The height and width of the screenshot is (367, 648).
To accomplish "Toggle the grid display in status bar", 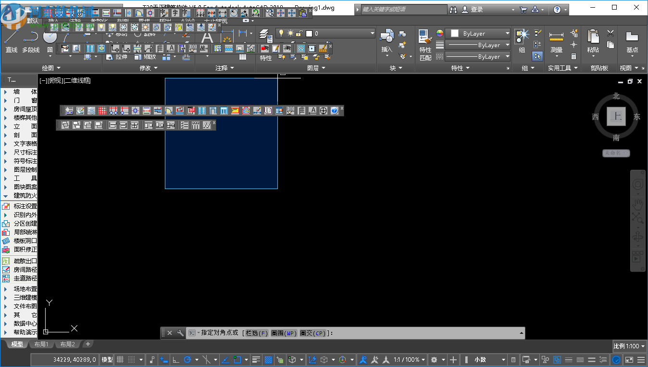I will click(120, 360).
